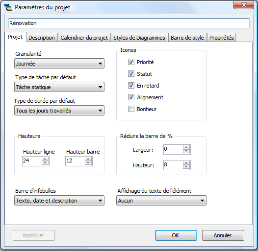This screenshot has width=258, height=251.
Task: Uncheck the Priorité checkbox
Action: click(131, 62)
